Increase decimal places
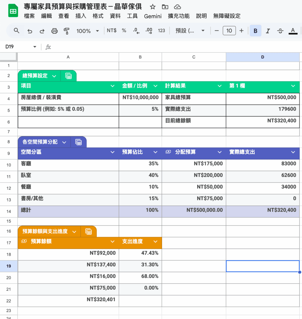The image size is (302, 319). coord(149,31)
